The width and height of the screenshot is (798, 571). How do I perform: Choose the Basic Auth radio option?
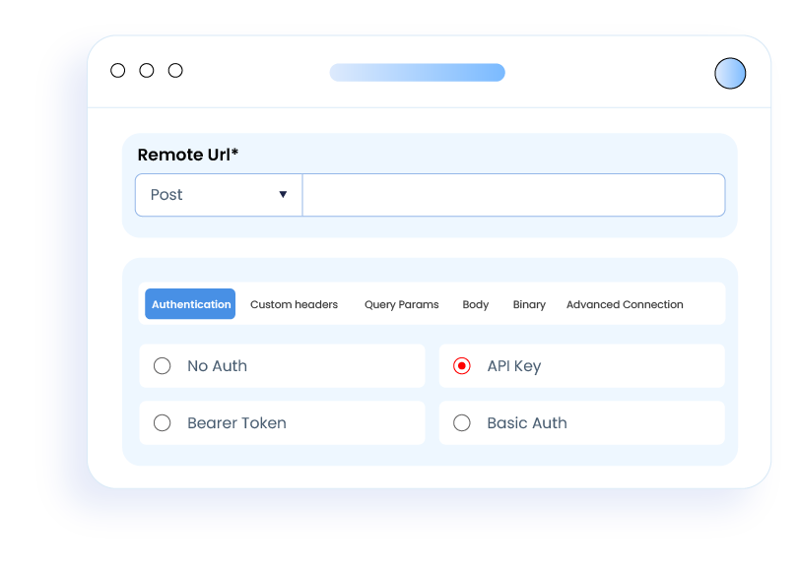pyautogui.click(x=462, y=423)
